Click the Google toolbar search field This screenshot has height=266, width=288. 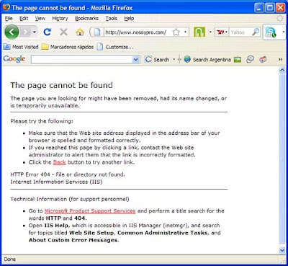click(81, 60)
